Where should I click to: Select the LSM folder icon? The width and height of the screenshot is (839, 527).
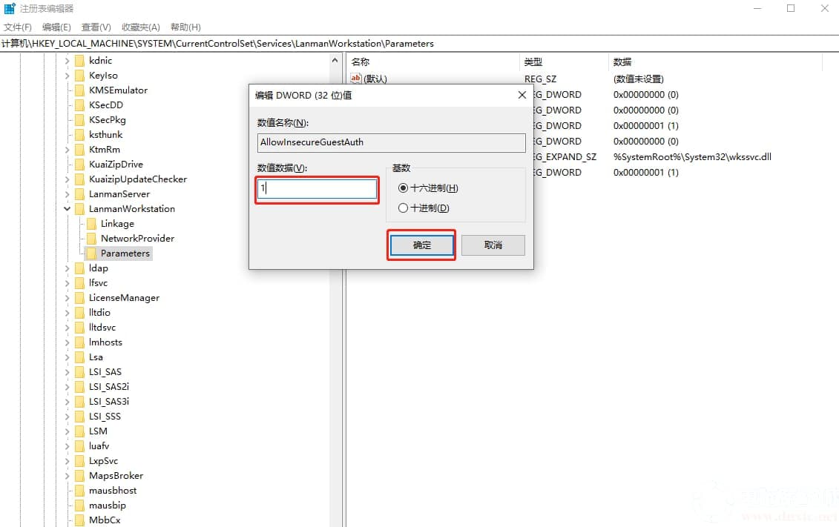(x=79, y=431)
